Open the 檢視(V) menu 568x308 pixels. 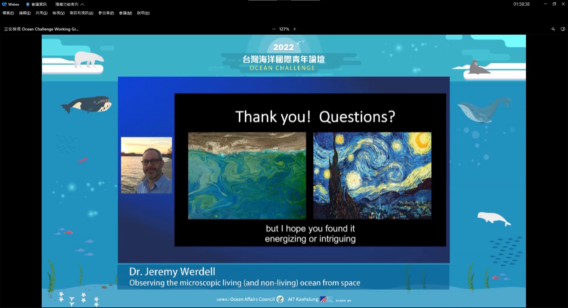(59, 13)
